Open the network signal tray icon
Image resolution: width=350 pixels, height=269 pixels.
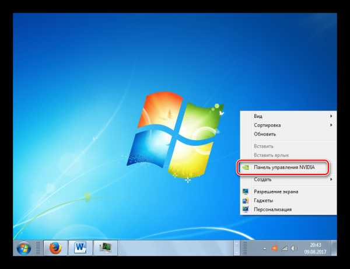pos(284,248)
